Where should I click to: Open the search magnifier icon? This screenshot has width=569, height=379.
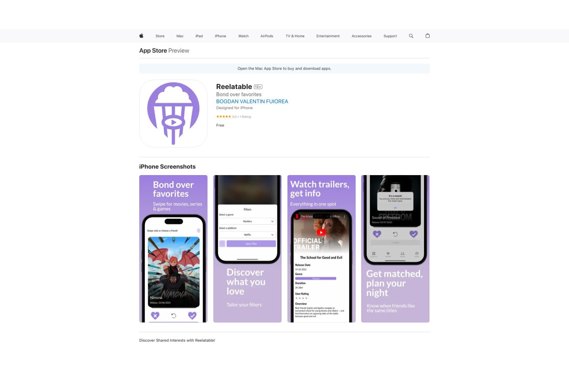point(411,36)
